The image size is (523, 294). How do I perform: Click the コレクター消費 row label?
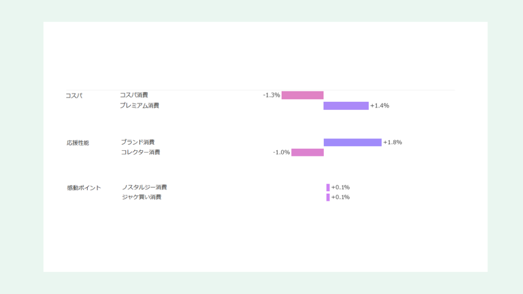(140, 152)
